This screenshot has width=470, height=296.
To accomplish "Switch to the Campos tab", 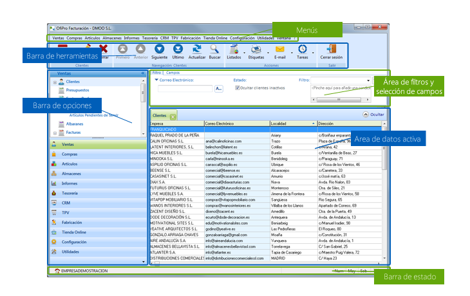I will [173, 73].
